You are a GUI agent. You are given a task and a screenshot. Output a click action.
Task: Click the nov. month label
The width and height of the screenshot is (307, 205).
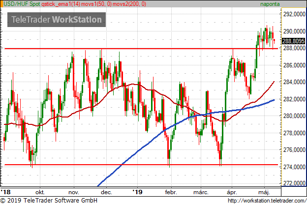coord(74,192)
